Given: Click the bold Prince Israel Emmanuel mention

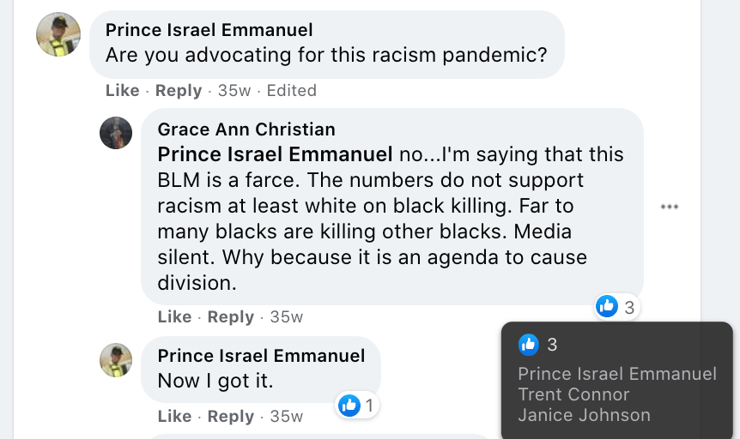Looking at the screenshot, I should point(276,155).
